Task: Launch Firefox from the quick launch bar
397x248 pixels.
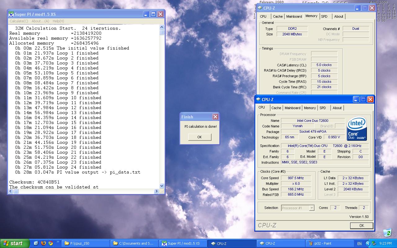Action: [x=43, y=243]
